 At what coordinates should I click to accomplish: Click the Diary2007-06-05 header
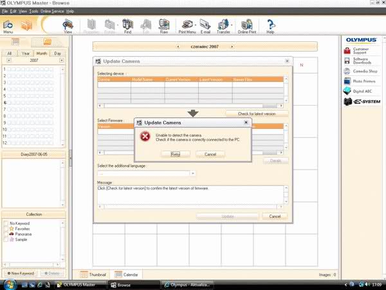tap(33, 155)
